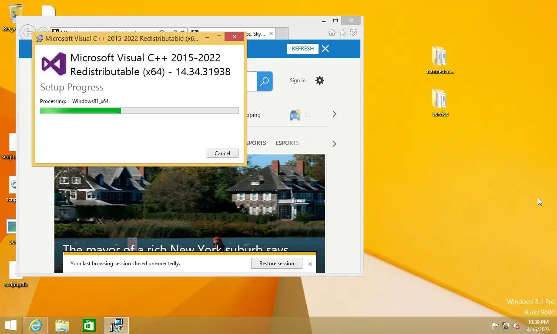Open the network icon in system tray
The height and width of the screenshot is (334, 557).
506,326
